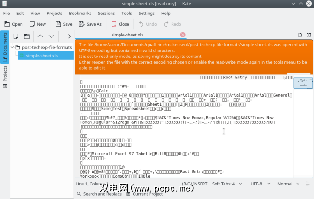
Task: Open the Help menu
Action: pyautogui.click(x=165, y=14)
